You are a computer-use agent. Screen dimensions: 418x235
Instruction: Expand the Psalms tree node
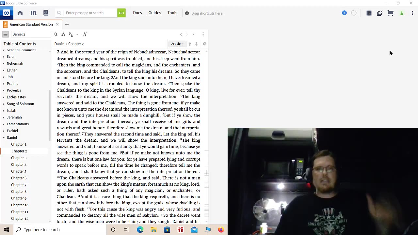(x=4, y=84)
